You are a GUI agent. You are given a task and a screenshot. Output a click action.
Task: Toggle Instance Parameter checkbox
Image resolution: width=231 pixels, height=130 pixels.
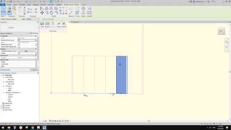41,19
